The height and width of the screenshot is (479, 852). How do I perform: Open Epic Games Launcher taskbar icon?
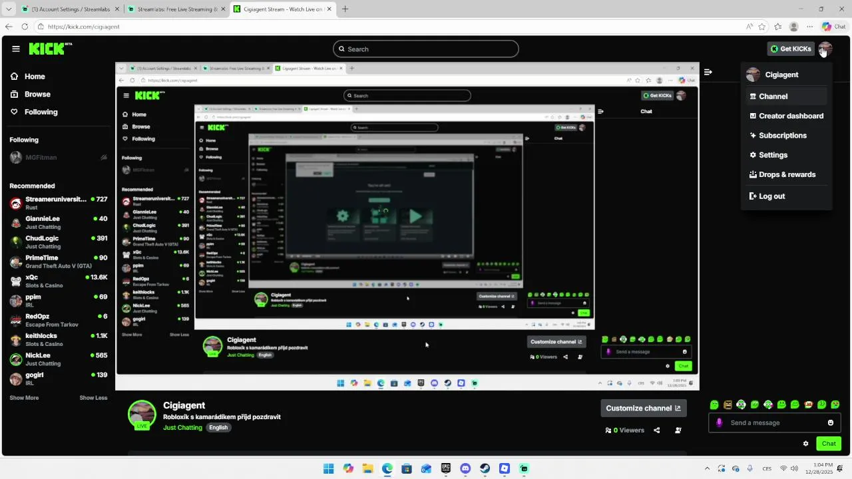(446, 468)
